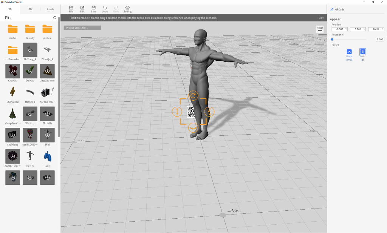Viewport: 387px width, 233px height.
Task: Save the project with the Save icon
Action: 94,9
